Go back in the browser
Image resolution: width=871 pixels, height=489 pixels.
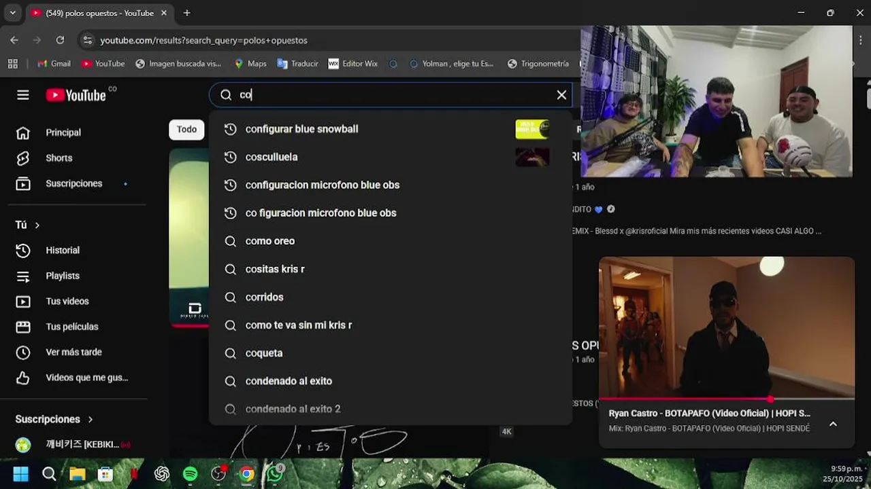click(x=14, y=40)
